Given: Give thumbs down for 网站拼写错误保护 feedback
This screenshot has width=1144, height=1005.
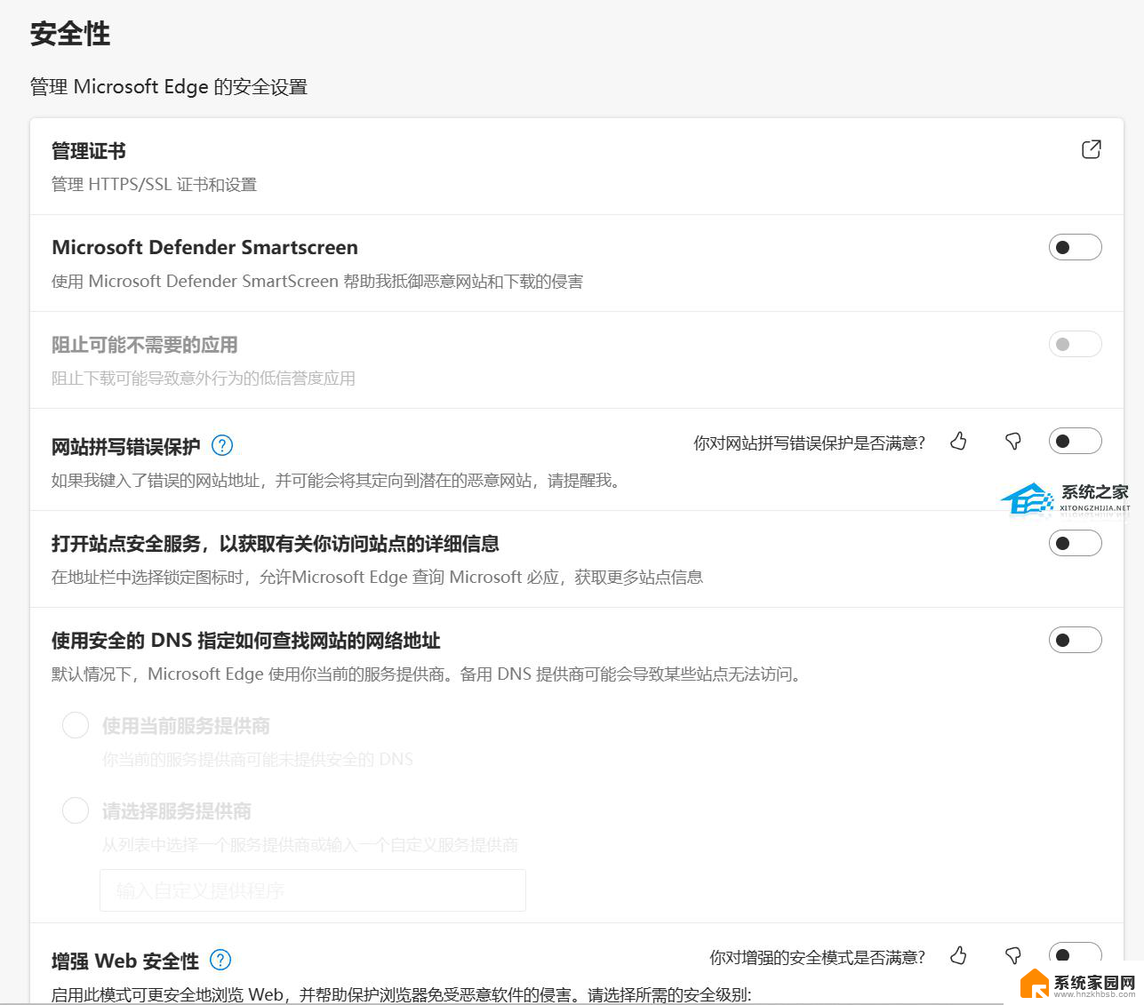Looking at the screenshot, I should (1012, 441).
